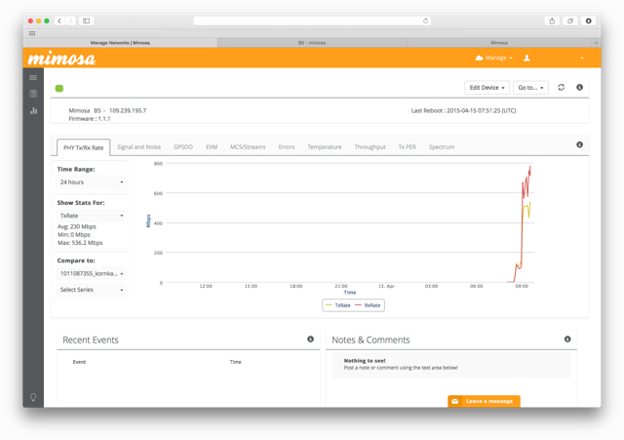Click the Leave a message button
Screen dimensions: 624x440
coord(484,401)
